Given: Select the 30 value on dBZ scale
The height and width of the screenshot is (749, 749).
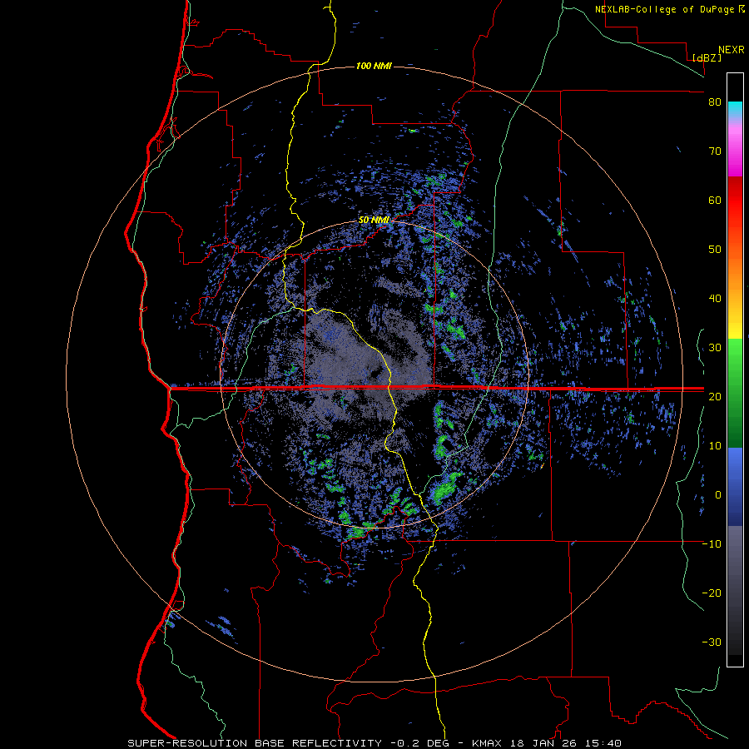Looking at the screenshot, I should coord(715,348).
